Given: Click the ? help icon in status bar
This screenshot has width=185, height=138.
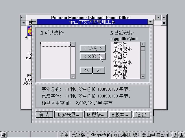Looking at the screenshot, I should 175,135.
